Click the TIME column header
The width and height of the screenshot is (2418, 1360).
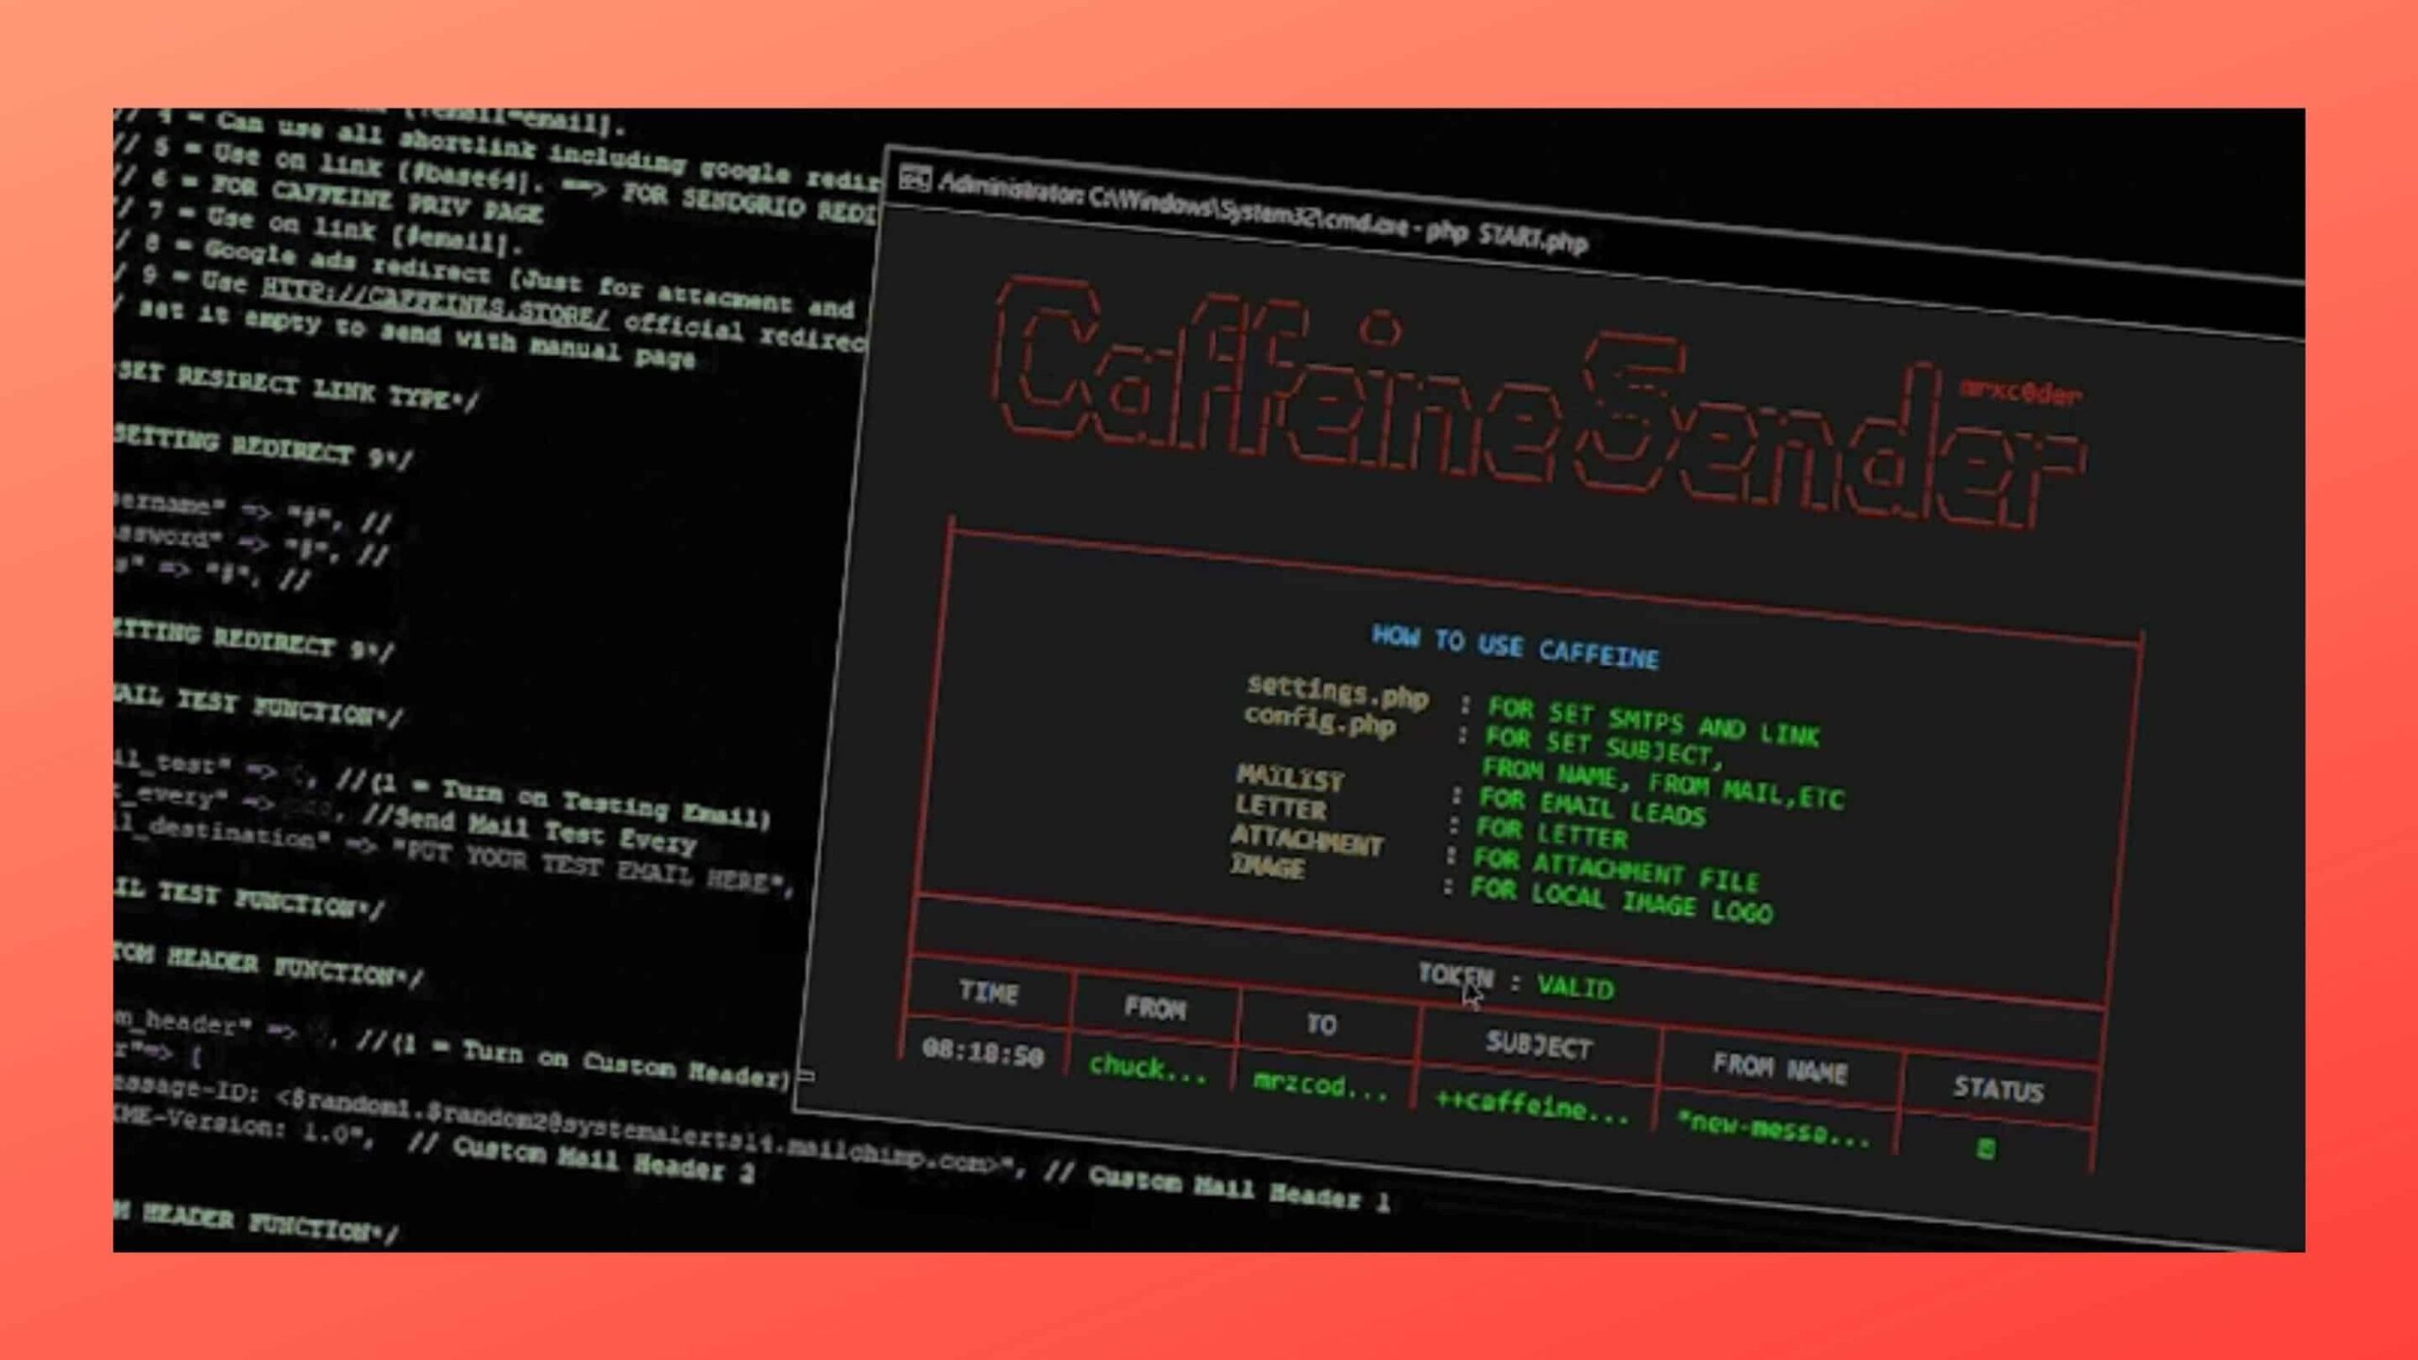(989, 992)
